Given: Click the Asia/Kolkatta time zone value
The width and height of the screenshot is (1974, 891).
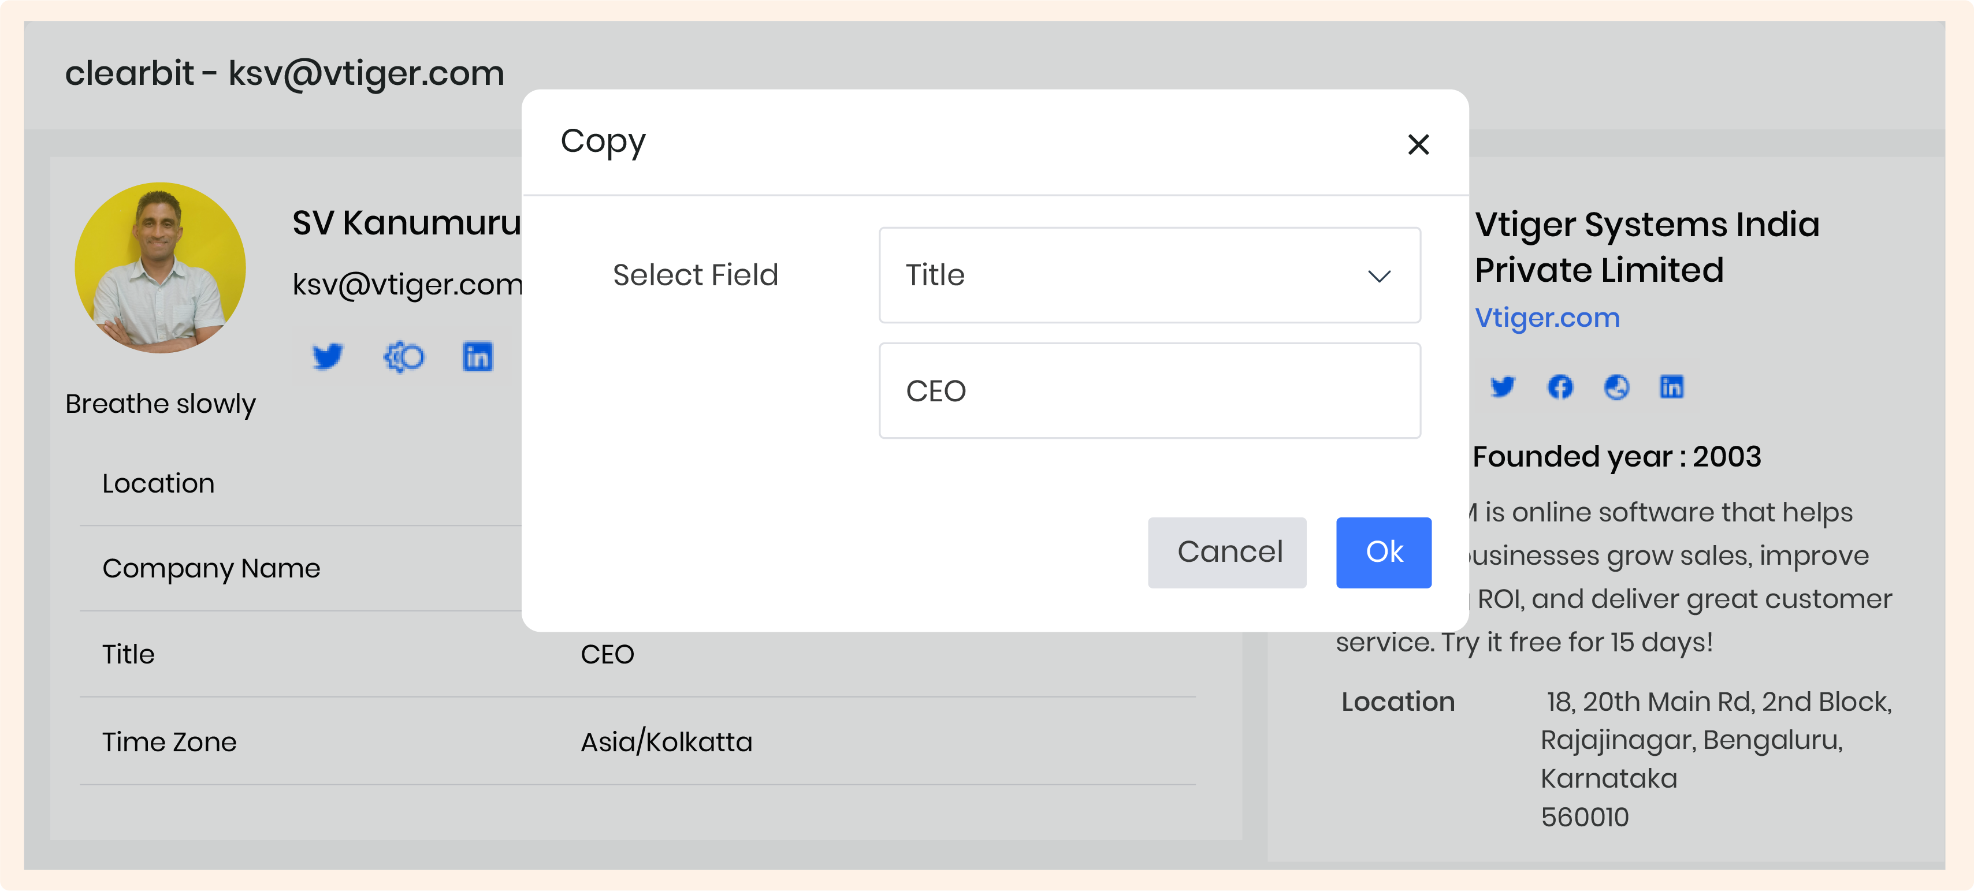Looking at the screenshot, I should 666,741.
